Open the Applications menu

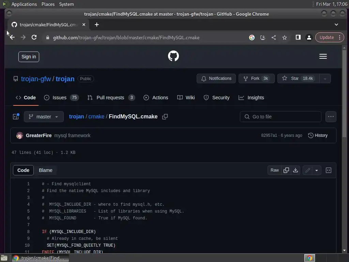coord(24,4)
